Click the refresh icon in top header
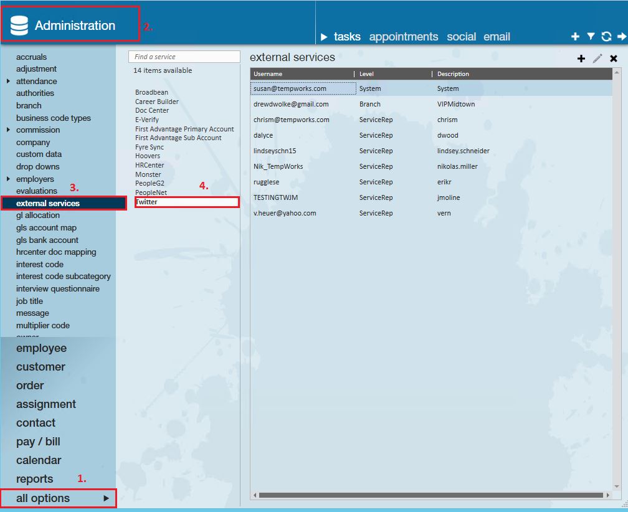Image resolution: width=628 pixels, height=512 pixels. click(x=606, y=37)
